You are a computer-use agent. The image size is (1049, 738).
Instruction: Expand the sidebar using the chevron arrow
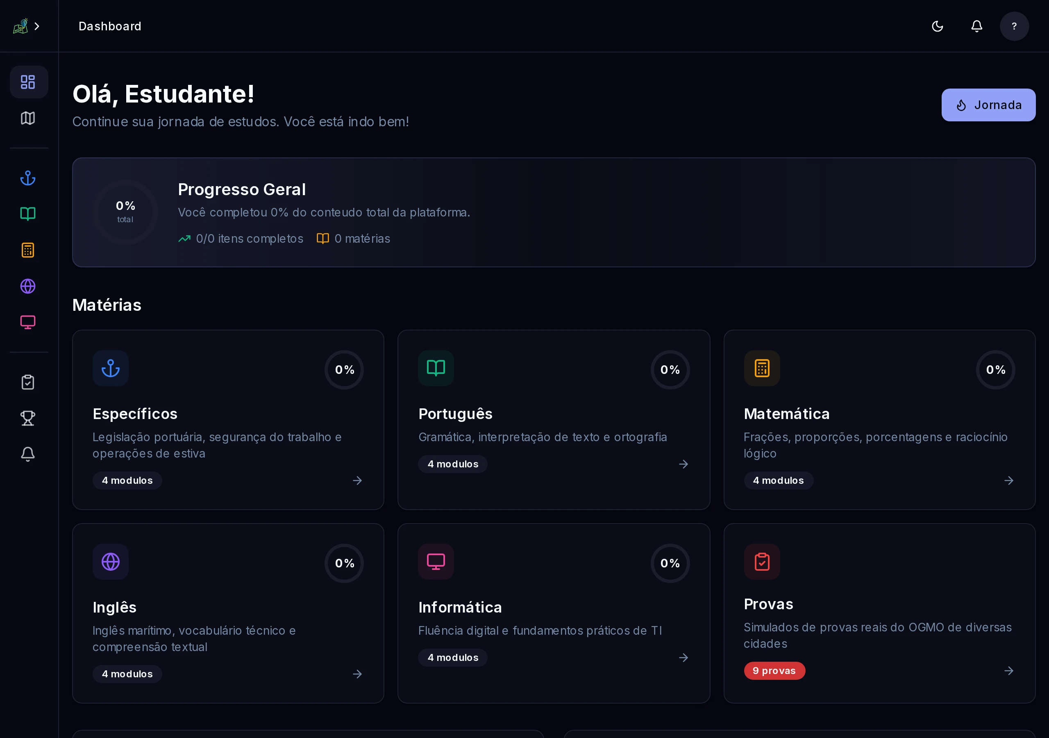pos(37,26)
